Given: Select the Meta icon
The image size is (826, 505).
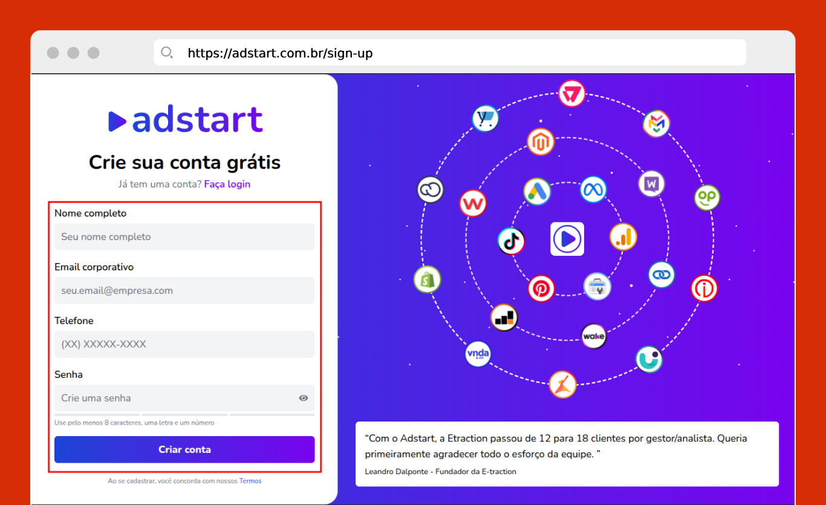Looking at the screenshot, I should [x=593, y=190].
